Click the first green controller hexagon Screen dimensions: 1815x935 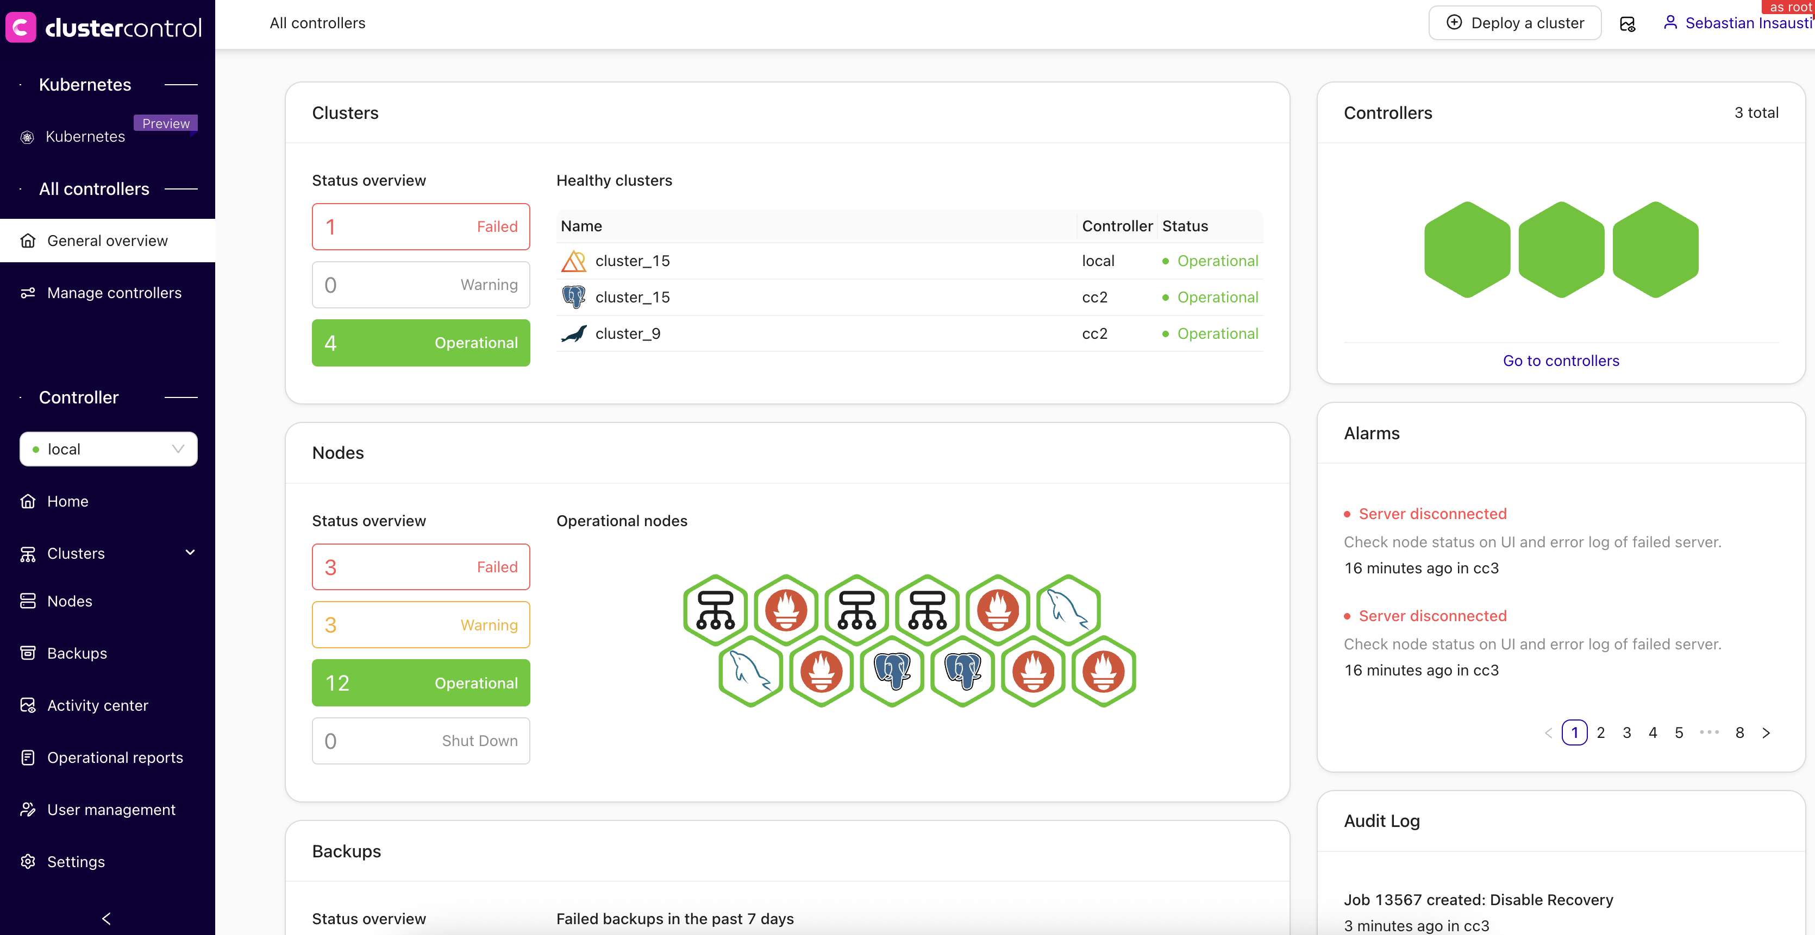tap(1467, 250)
